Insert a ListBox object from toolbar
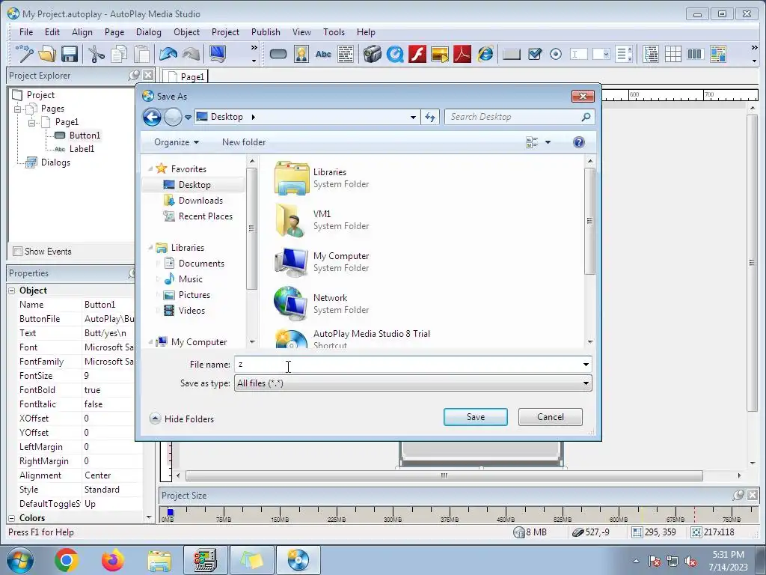766x575 pixels. pyautogui.click(x=624, y=54)
